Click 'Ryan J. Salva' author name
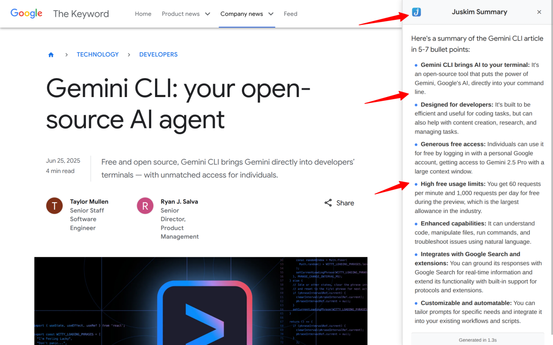This screenshot has width=553, height=345. click(x=179, y=201)
